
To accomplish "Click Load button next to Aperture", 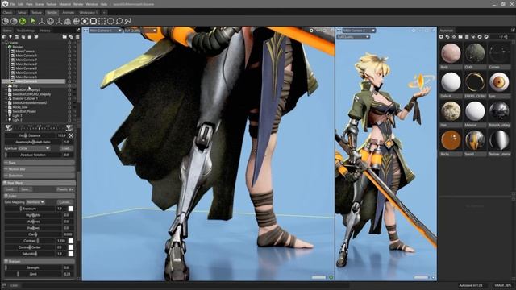I will pyautogui.click(x=66, y=148).
